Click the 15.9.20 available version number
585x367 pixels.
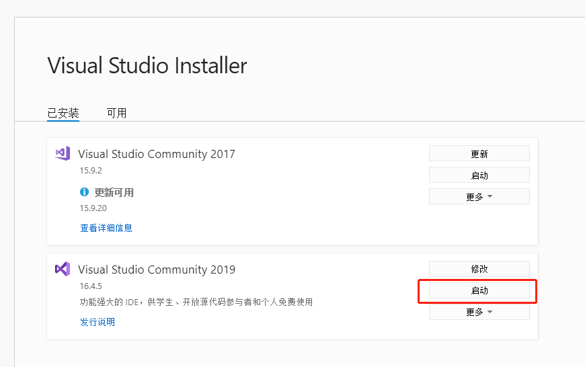click(x=93, y=208)
